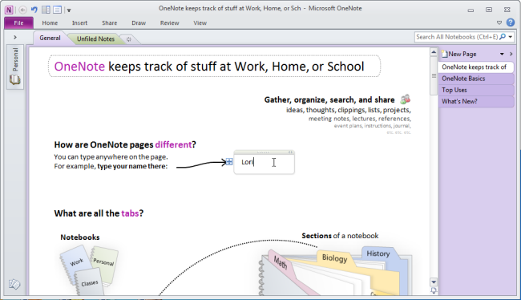Open the Home ribbon tab
Image resolution: width=521 pixels, height=300 pixels.
50,23
